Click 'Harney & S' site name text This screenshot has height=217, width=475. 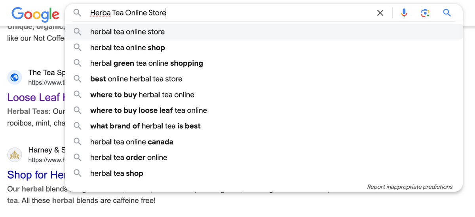[x=46, y=150]
